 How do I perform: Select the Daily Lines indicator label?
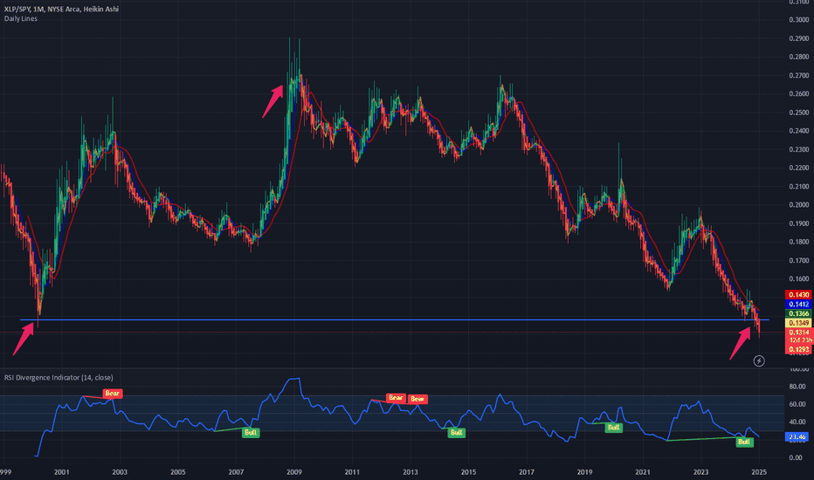click(21, 18)
